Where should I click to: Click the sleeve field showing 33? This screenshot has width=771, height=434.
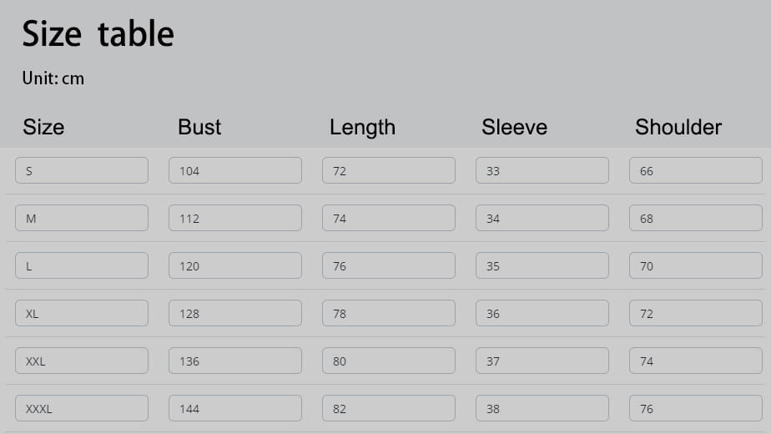tap(542, 170)
